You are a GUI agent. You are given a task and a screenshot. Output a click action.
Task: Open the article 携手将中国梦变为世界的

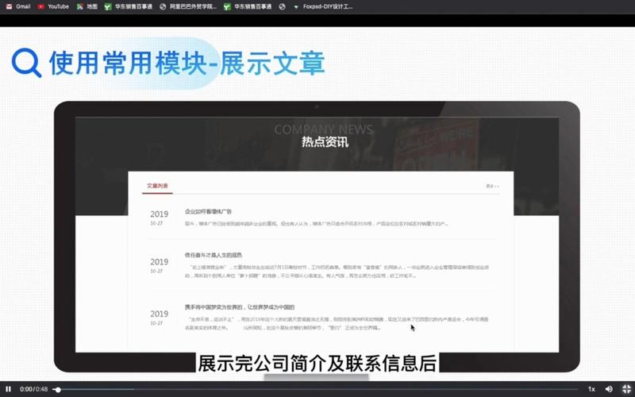coord(240,307)
